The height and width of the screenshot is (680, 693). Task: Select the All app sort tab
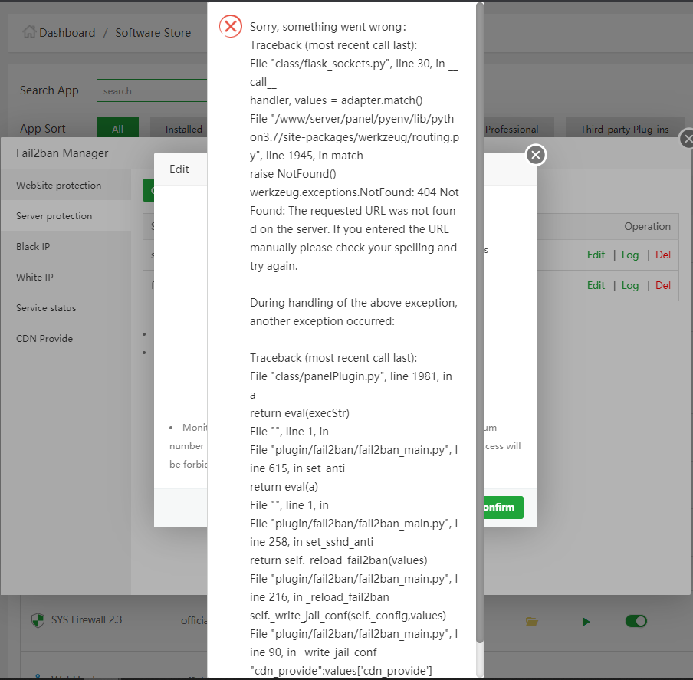tap(117, 129)
